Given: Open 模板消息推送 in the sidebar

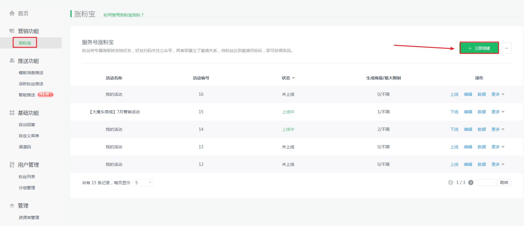Looking at the screenshot, I should 31,73.
